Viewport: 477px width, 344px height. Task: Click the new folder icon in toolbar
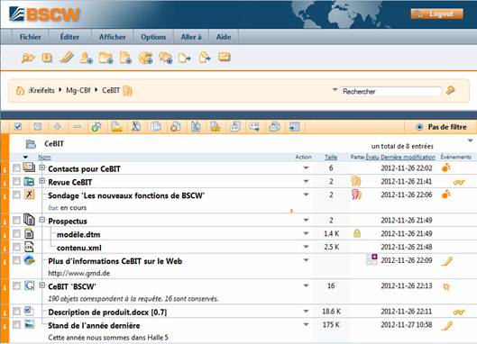pos(105,58)
